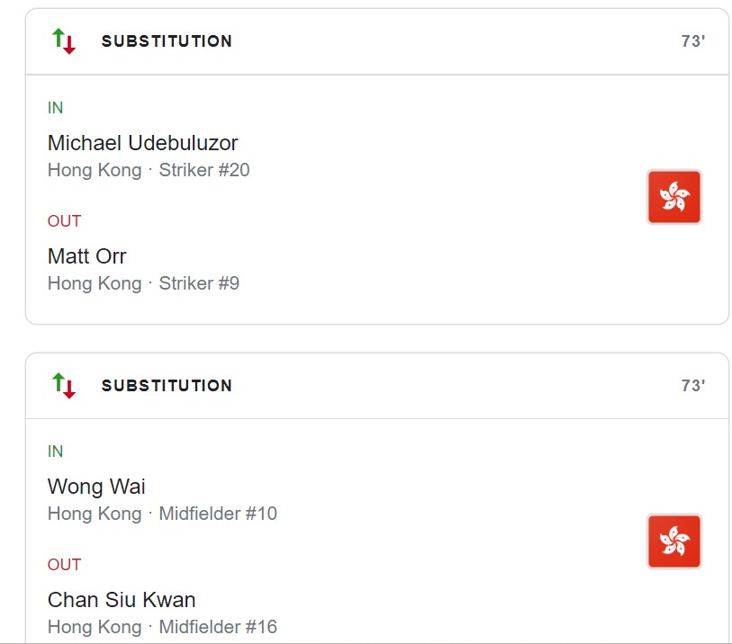The image size is (732, 644).
Task: Click the "Hong Kong · Midfielder #10" detail
Action: [x=162, y=514]
